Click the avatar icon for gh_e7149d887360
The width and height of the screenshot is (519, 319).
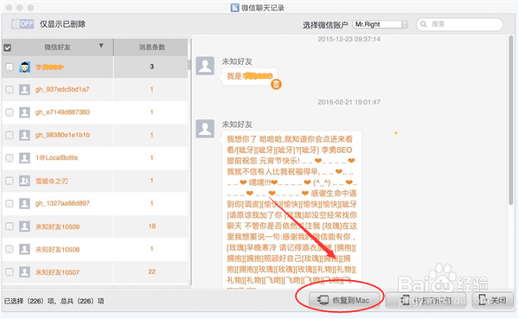click(24, 112)
